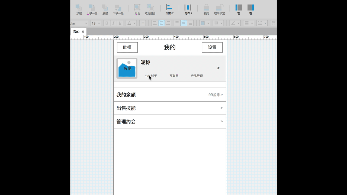Image resolution: width=347 pixels, height=195 pixels.
Task: Toggle the left panel (左) icon
Action: tap(239, 8)
